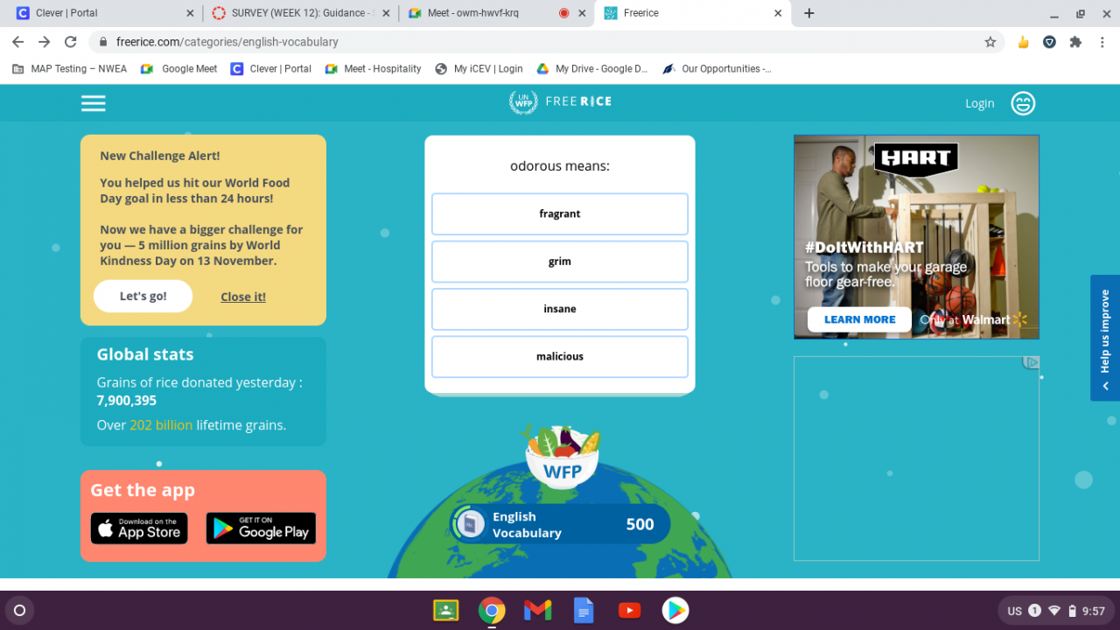Open the My iCEV | Login bookmark
Viewport: 1120px width, 630px height.
(x=479, y=68)
